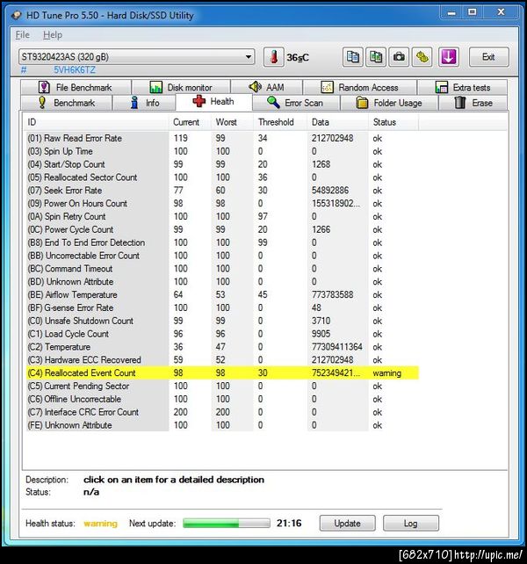Sort by the Threshold column header
Screen dimensions: 527x564
[280, 122]
